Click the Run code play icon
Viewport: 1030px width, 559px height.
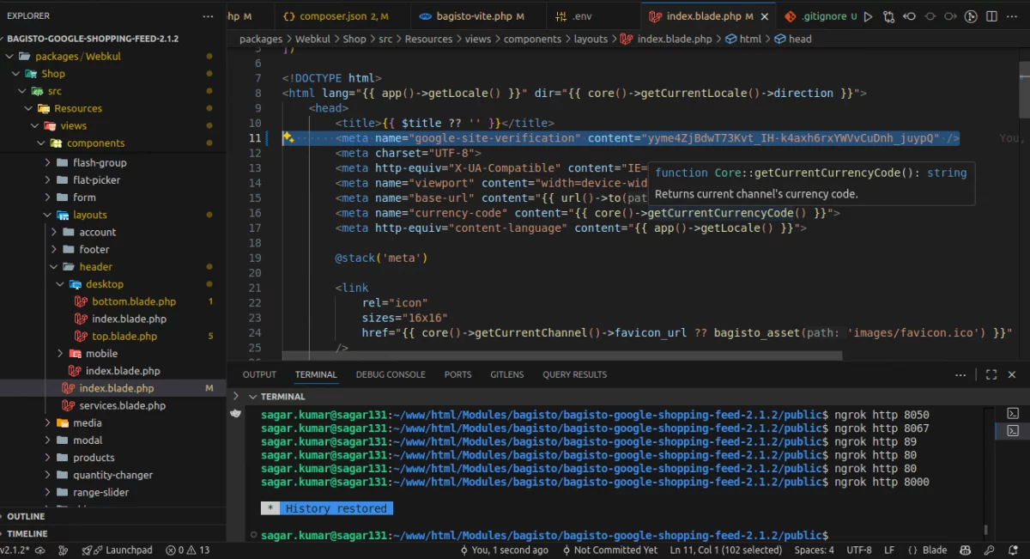point(868,16)
